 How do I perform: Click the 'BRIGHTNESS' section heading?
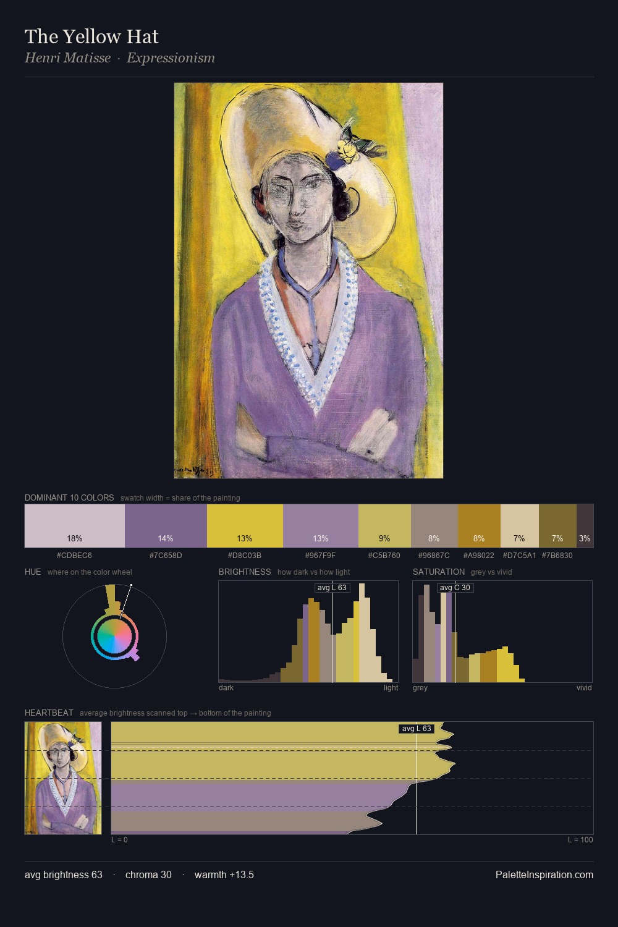point(245,572)
